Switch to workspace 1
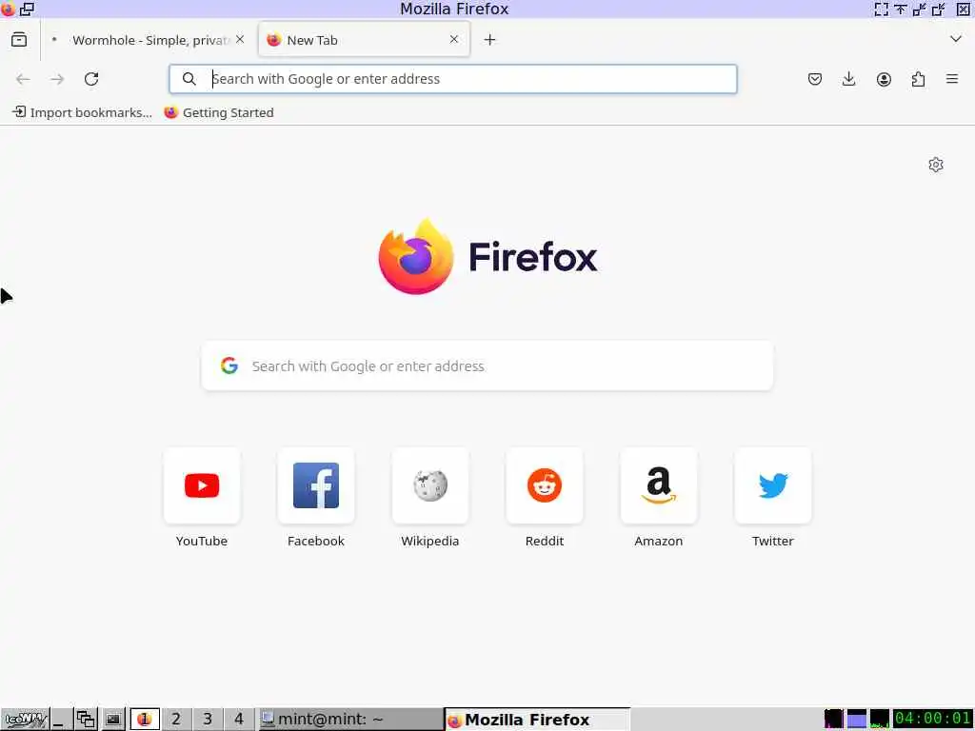Screen dimensions: 975x731 click(x=145, y=720)
